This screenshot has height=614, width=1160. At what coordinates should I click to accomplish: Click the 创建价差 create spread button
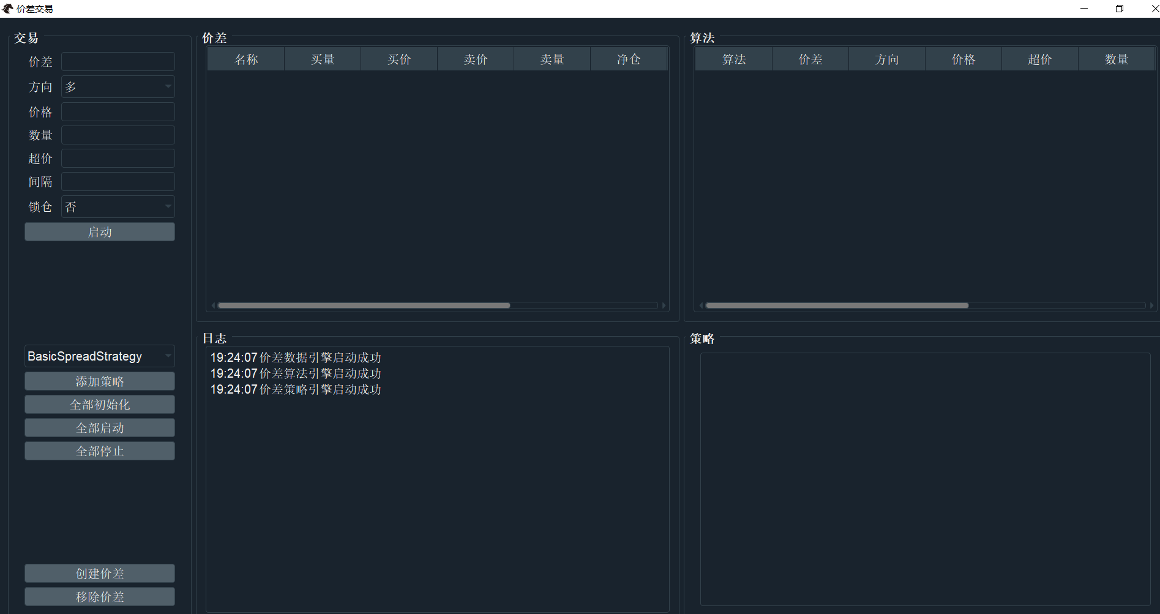[99, 573]
